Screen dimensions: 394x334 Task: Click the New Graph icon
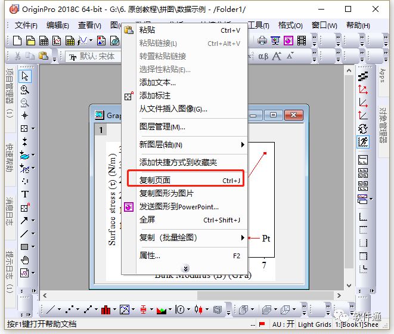click(57, 41)
